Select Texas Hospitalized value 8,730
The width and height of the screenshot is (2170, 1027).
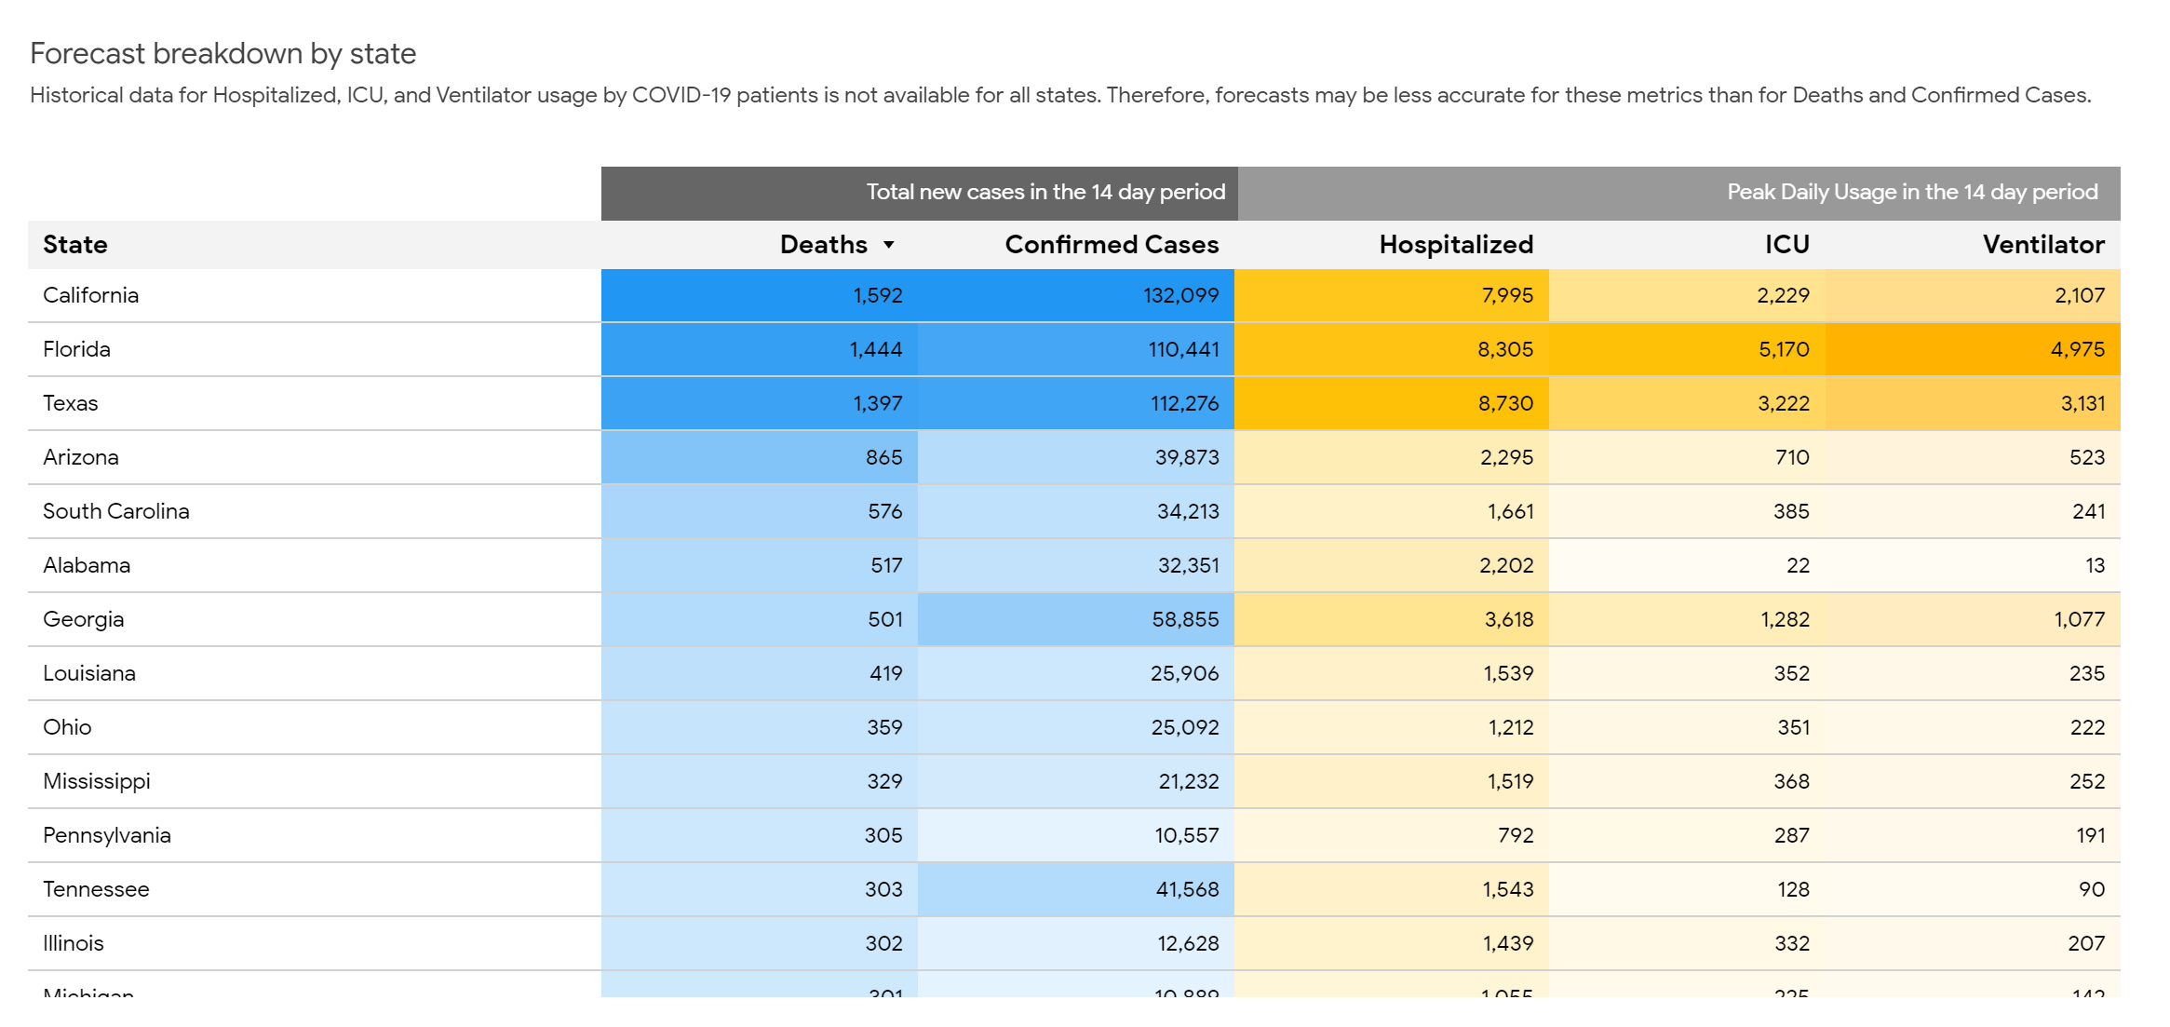click(x=1505, y=403)
